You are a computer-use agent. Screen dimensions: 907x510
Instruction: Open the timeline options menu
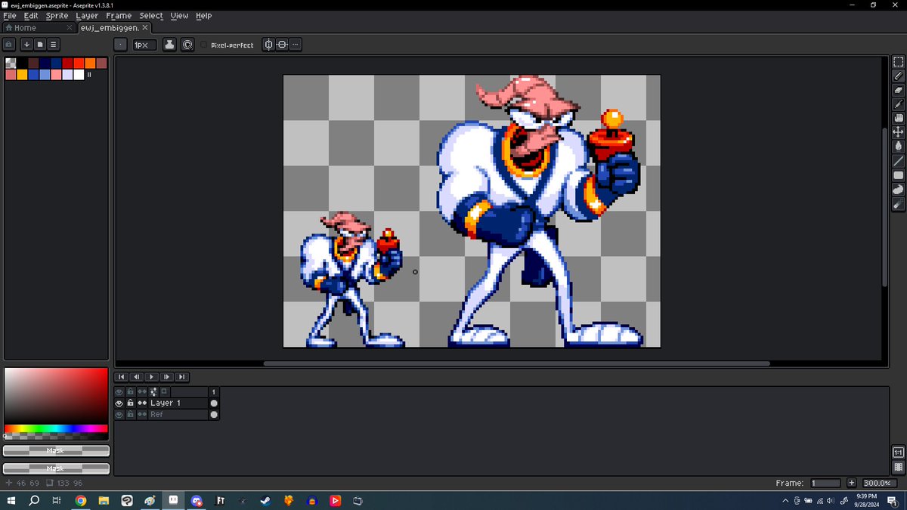coord(155,391)
